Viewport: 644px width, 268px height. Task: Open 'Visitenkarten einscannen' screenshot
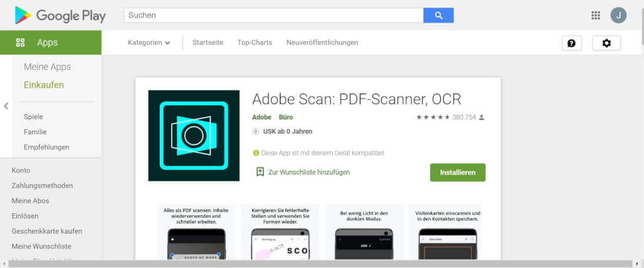click(x=445, y=232)
